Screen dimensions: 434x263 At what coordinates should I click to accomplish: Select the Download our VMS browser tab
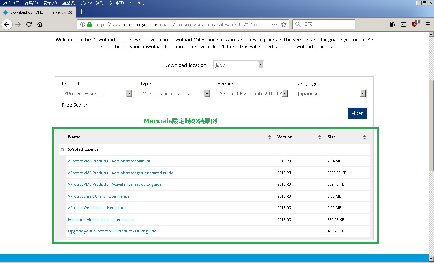coord(37,12)
